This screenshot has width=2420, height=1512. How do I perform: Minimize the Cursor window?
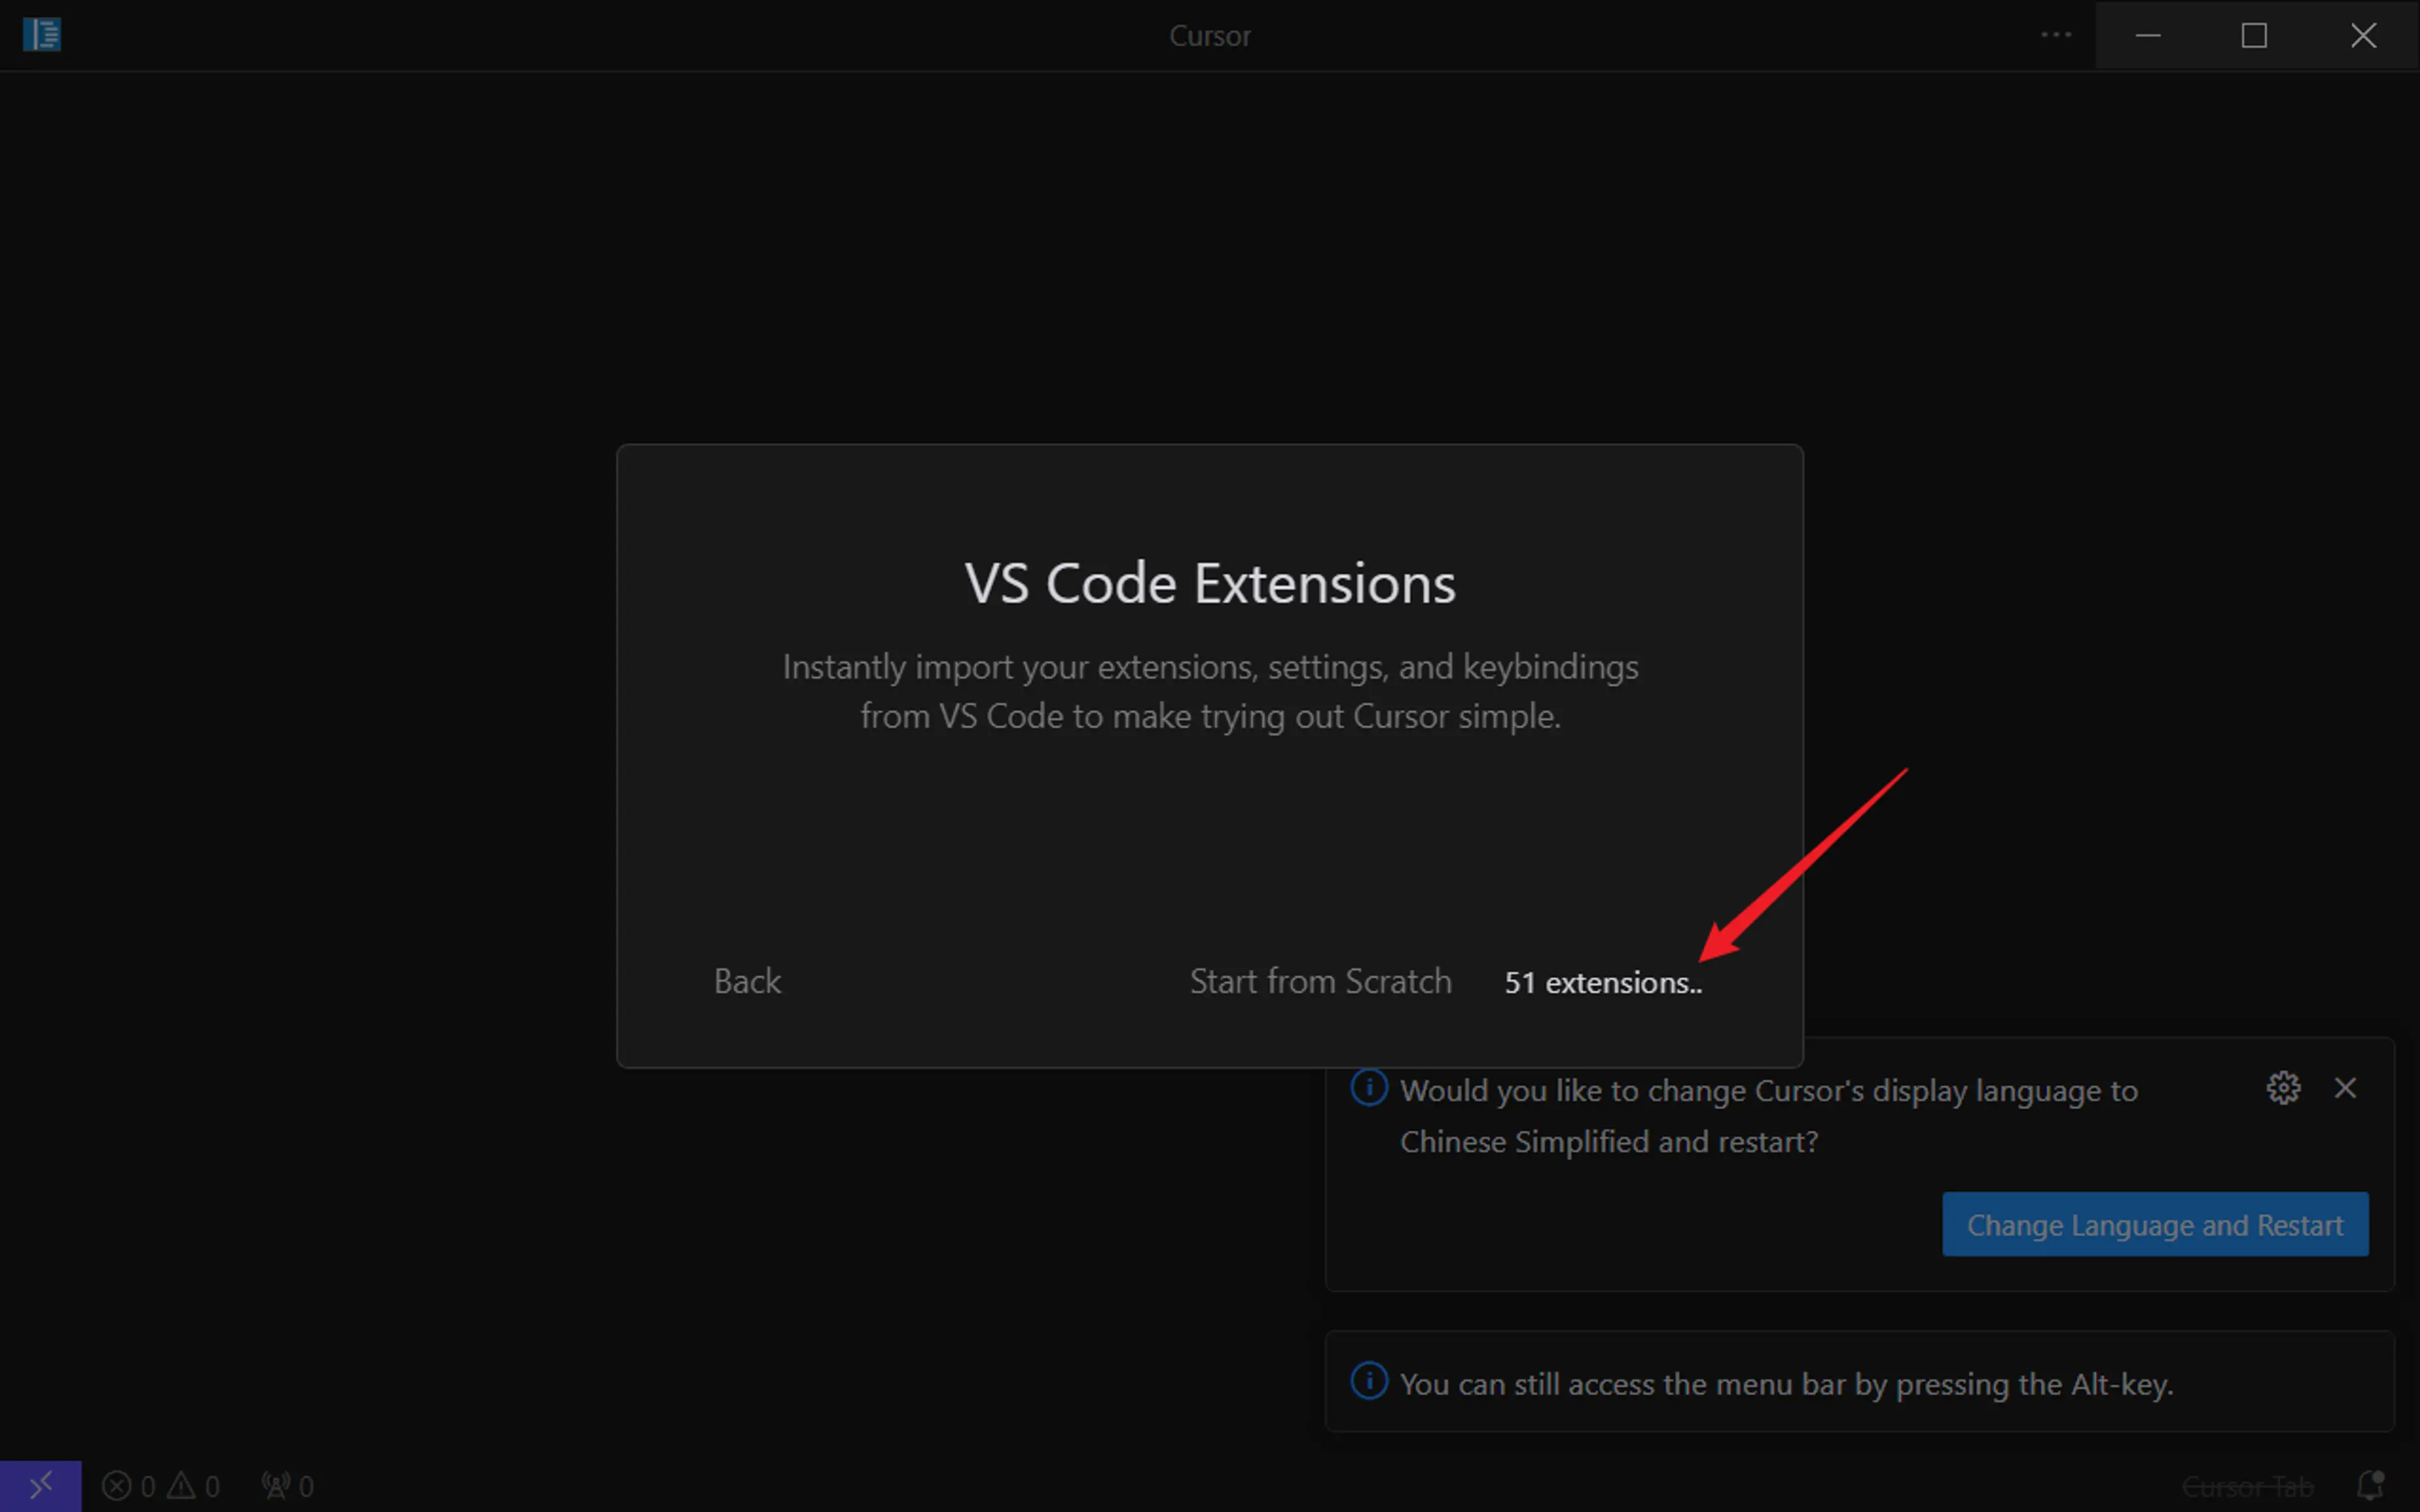click(2148, 35)
